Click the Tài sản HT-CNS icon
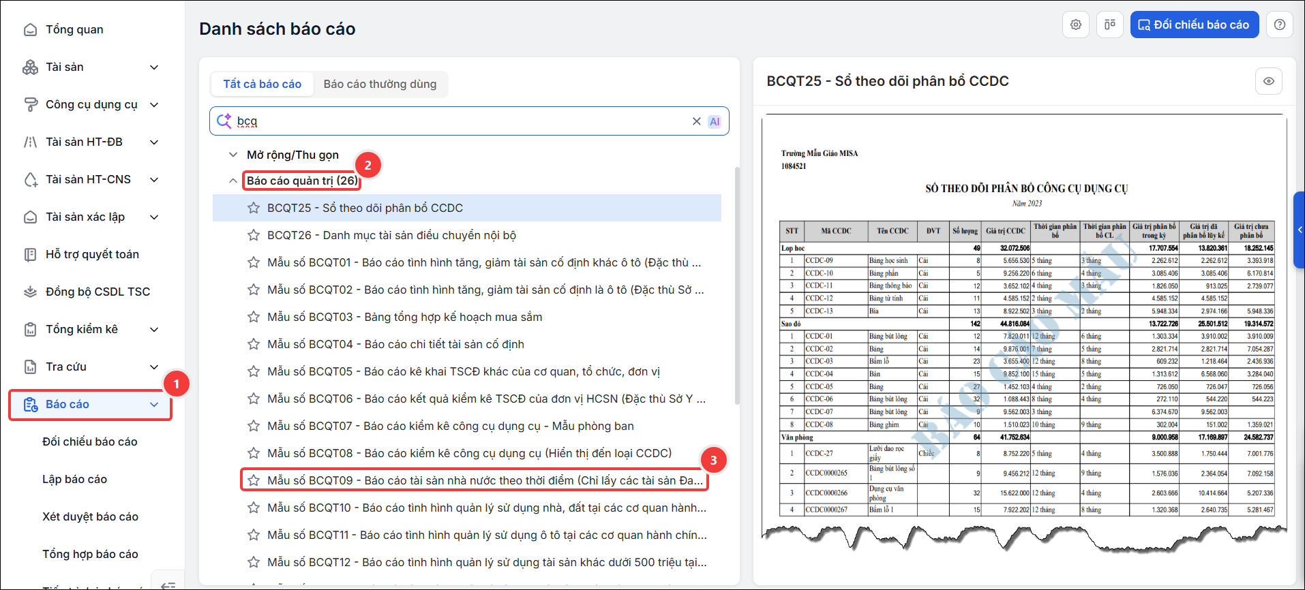The width and height of the screenshot is (1305, 590). pyautogui.click(x=30, y=179)
